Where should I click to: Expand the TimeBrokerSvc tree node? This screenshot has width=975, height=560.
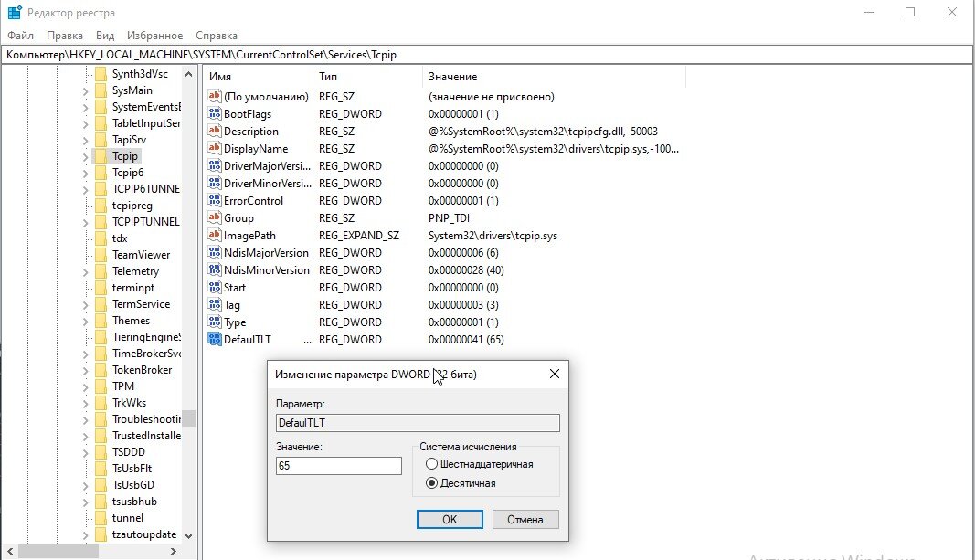[85, 354]
